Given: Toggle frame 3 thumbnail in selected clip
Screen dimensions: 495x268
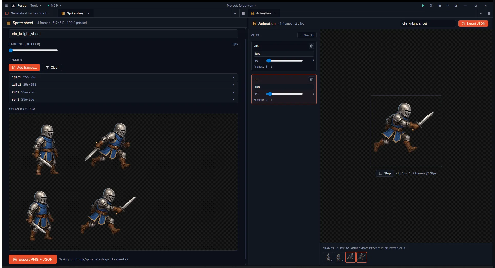Looking at the screenshot, I should point(362,257).
